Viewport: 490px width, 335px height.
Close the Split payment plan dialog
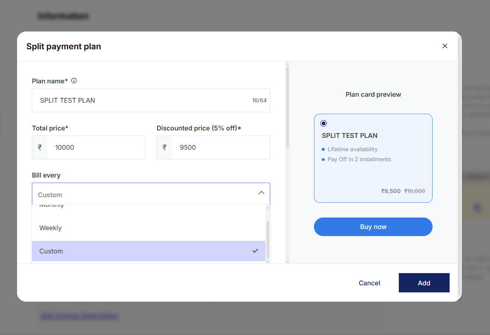(445, 46)
